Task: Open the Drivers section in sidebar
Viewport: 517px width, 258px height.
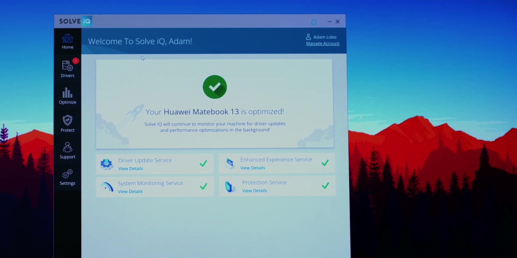Action: [67, 69]
